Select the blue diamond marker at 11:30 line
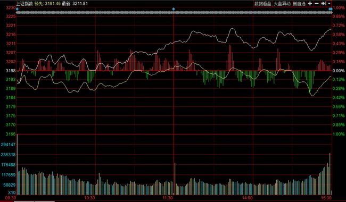Screen dimensions: 346x202 coord(174,9)
